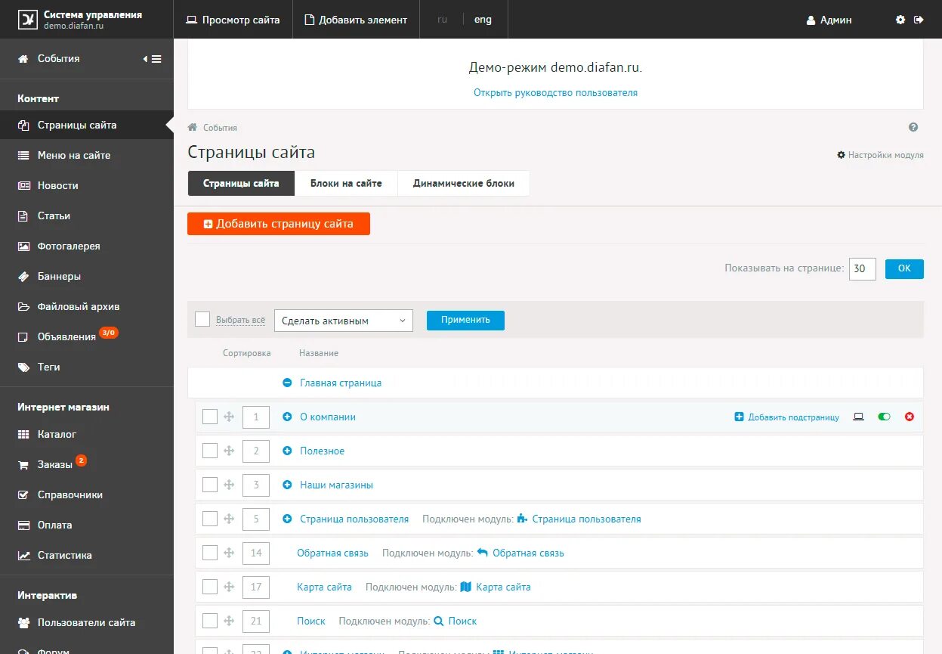Click Добавить страницу сайта button
This screenshot has width=942, height=654.
tap(279, 224)
